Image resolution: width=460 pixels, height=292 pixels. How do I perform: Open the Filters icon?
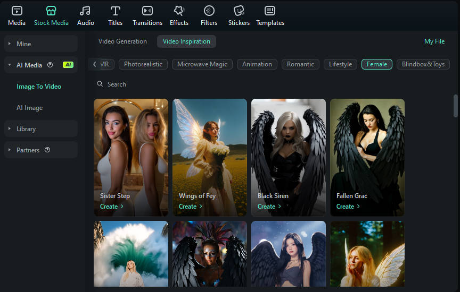click(x=209, y=11)
